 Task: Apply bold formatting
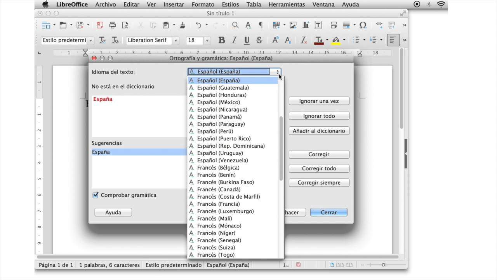pyautogui.click(x=222, y=40)
